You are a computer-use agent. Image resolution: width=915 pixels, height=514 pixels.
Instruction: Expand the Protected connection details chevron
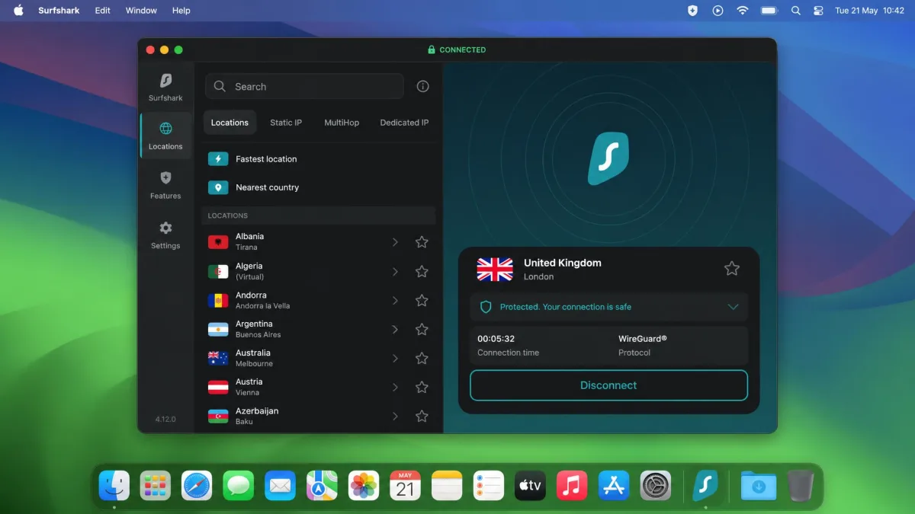pos(733,307)
